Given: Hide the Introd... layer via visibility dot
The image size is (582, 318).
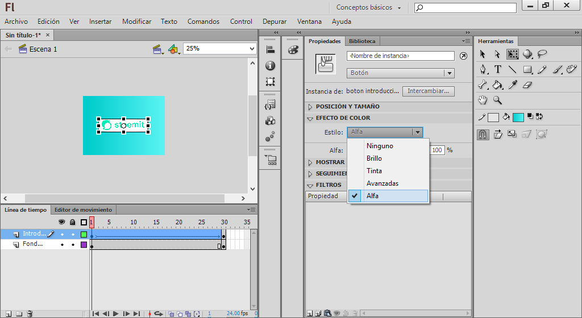Looking at the screenshot, I should pos(62,234).
